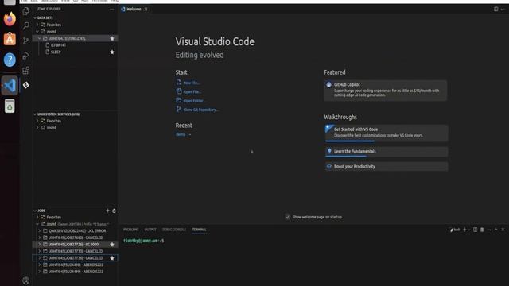509x286 pixels.
Task: Click star beside SLEEP member
Action: pos(112,52)
